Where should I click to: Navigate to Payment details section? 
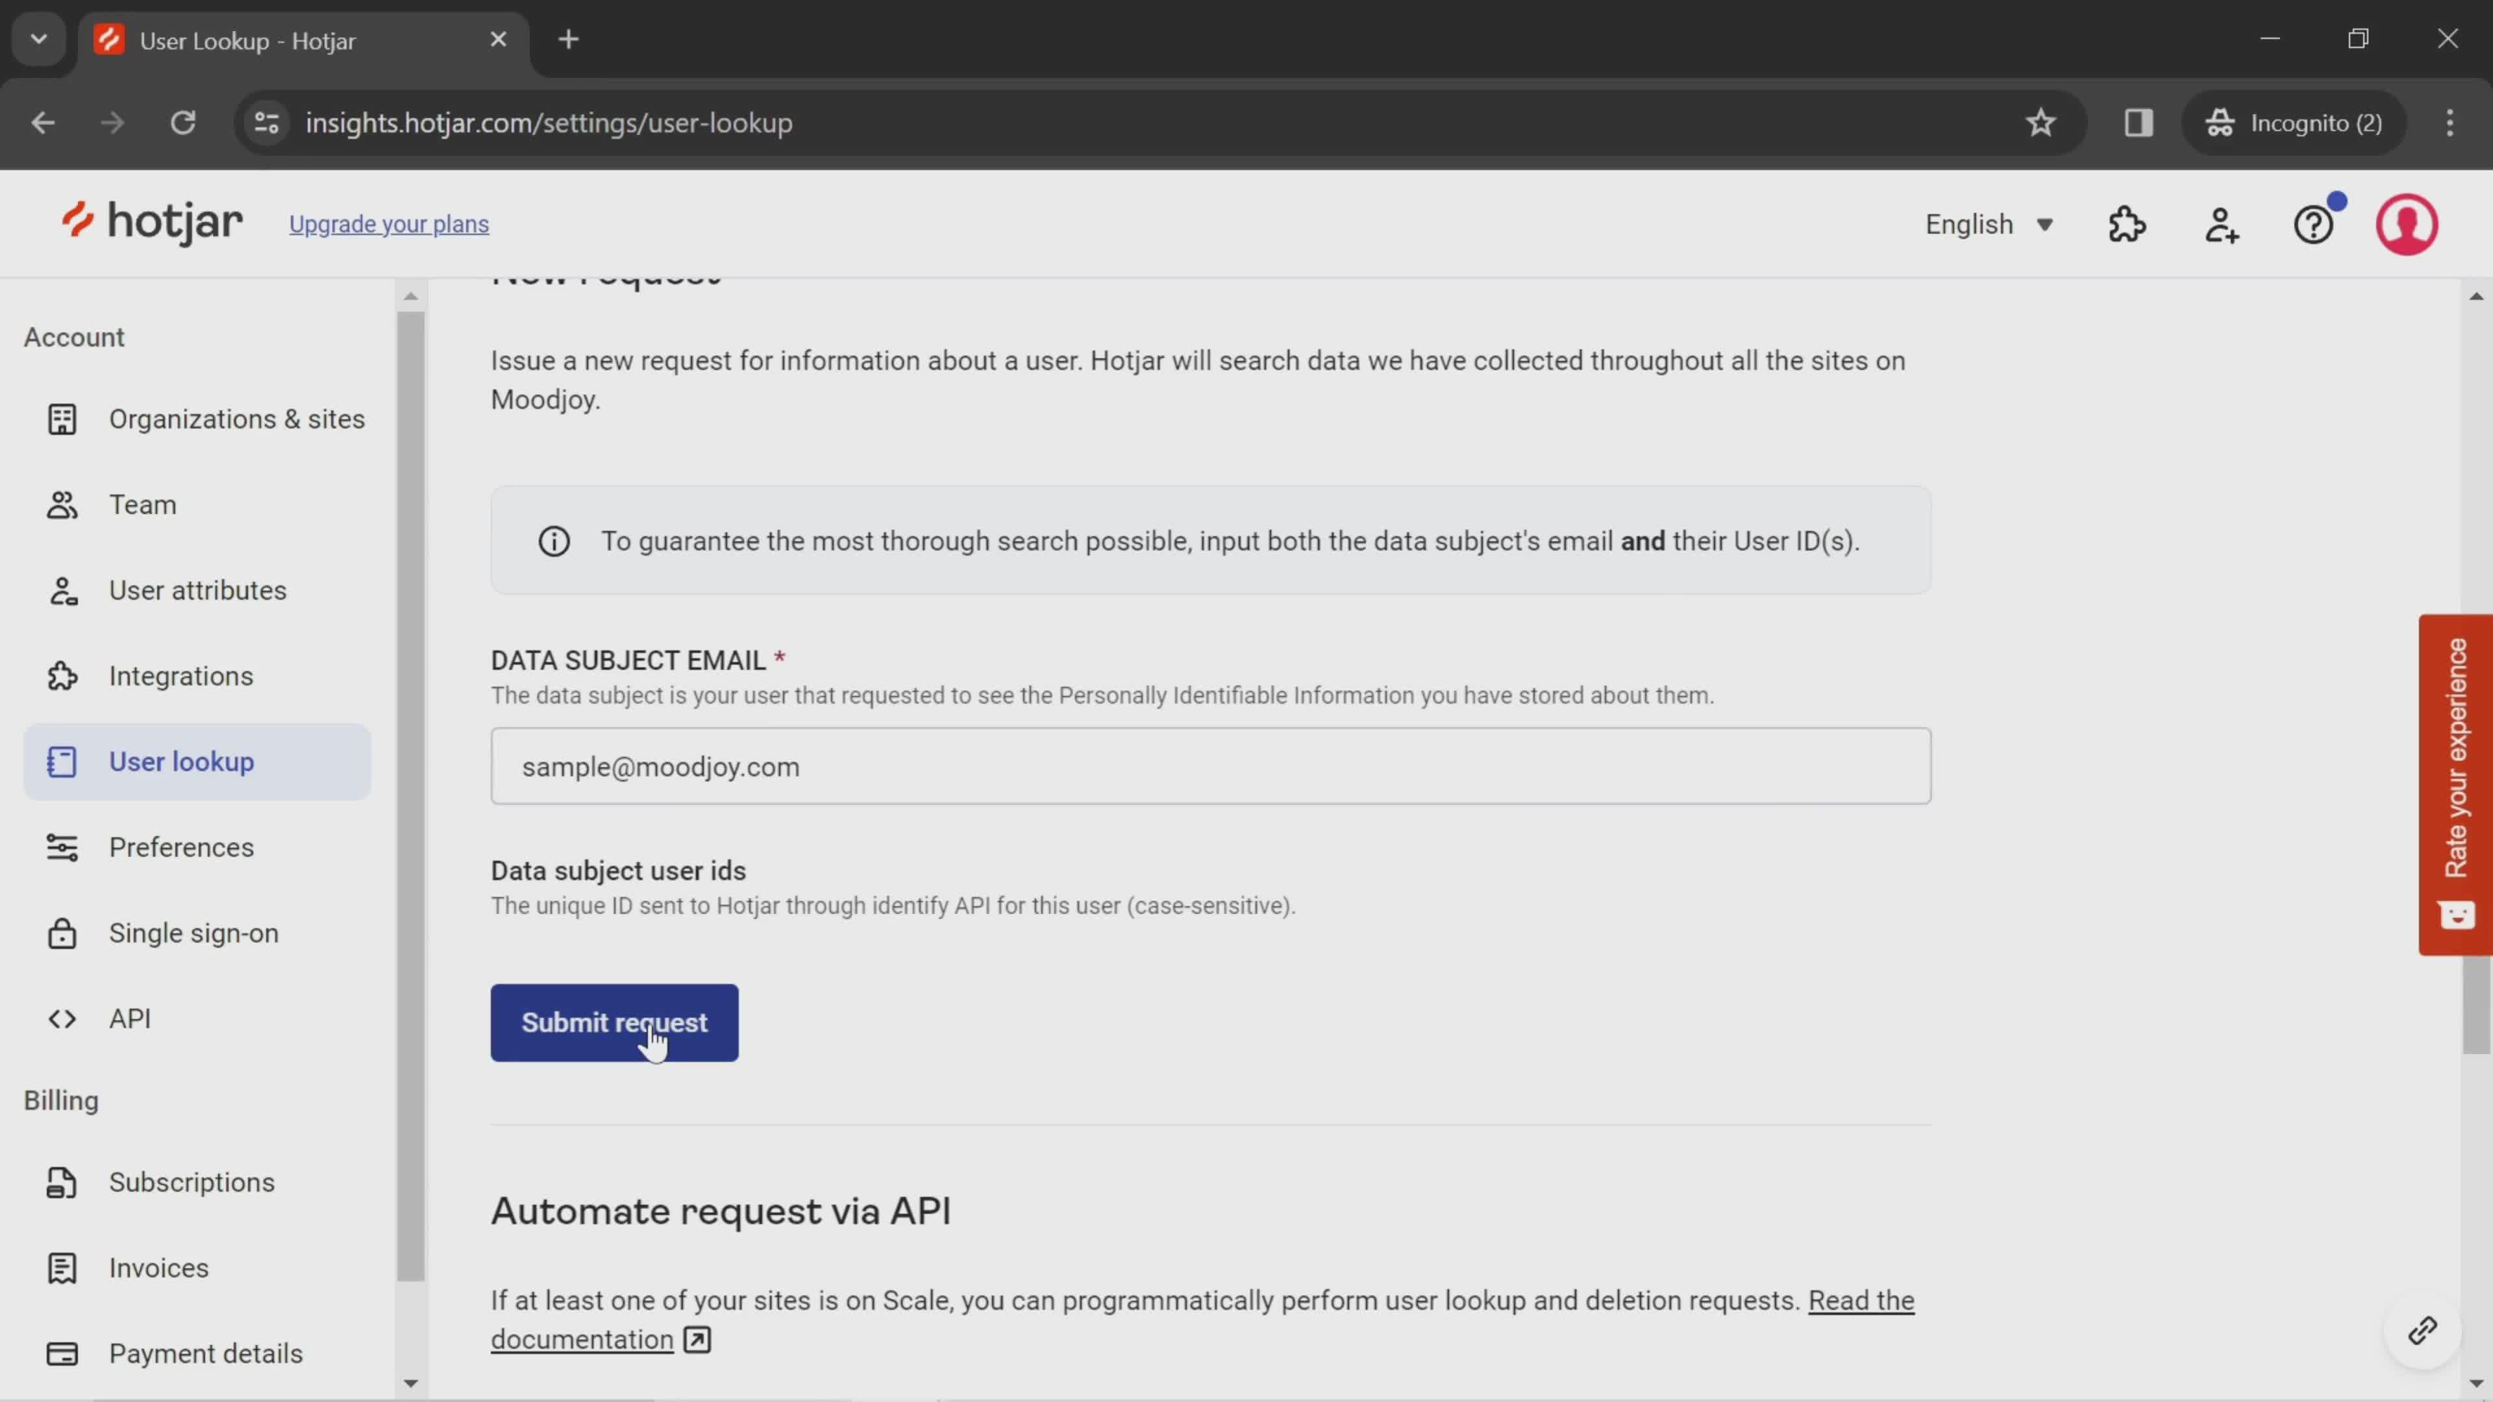coord(205,1354)
